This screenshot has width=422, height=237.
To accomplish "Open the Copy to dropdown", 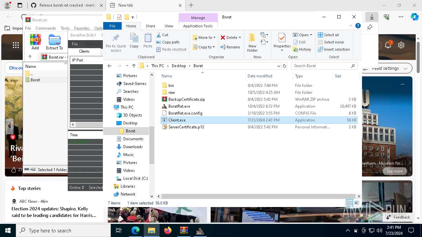I will (x=204, y=47).
